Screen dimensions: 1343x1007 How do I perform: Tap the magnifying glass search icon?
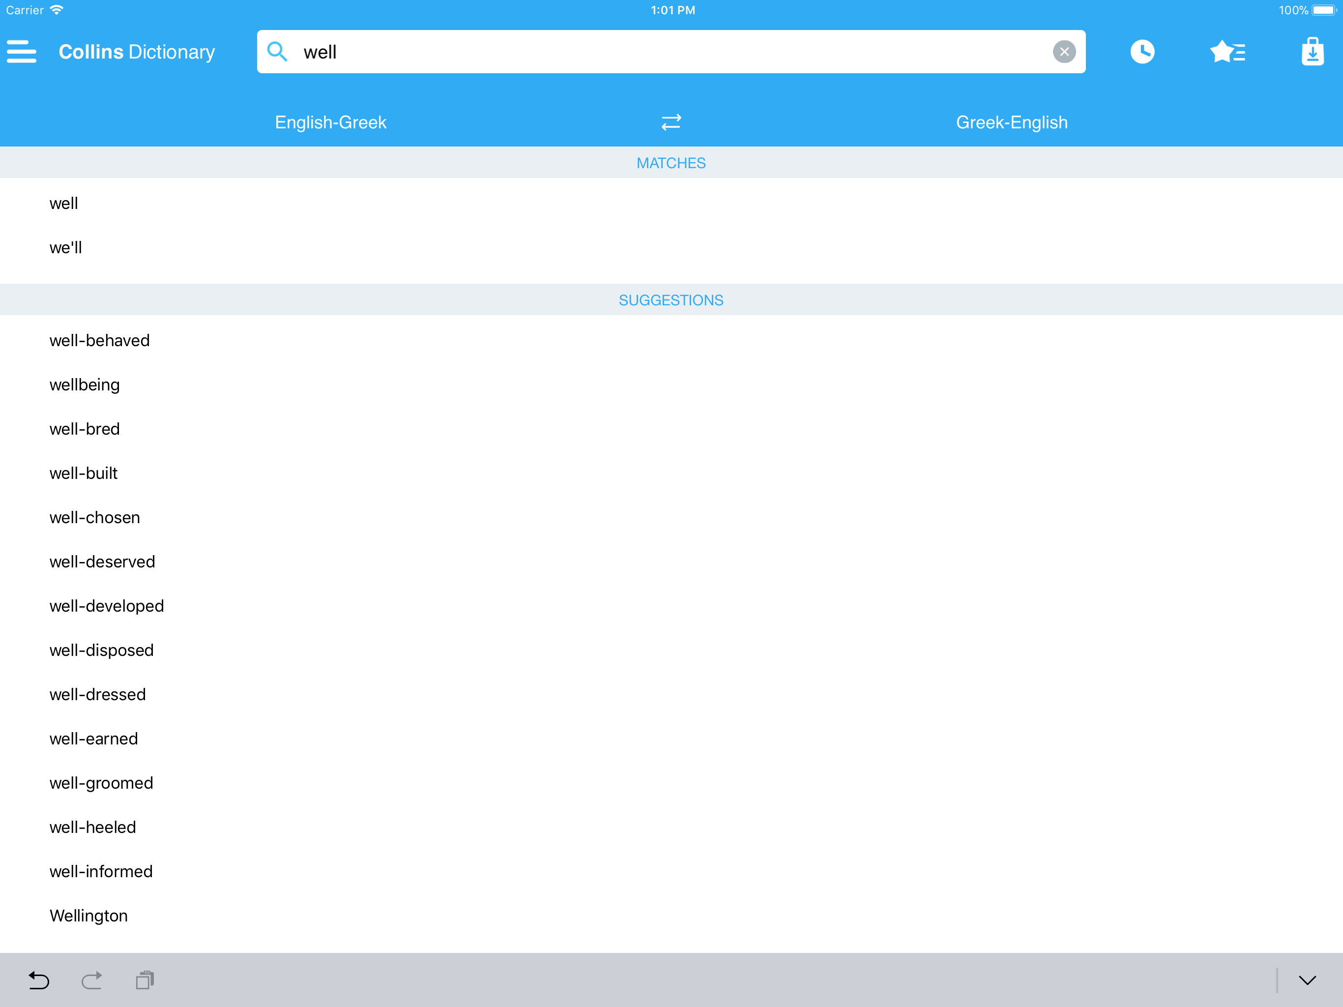[277, 52]
